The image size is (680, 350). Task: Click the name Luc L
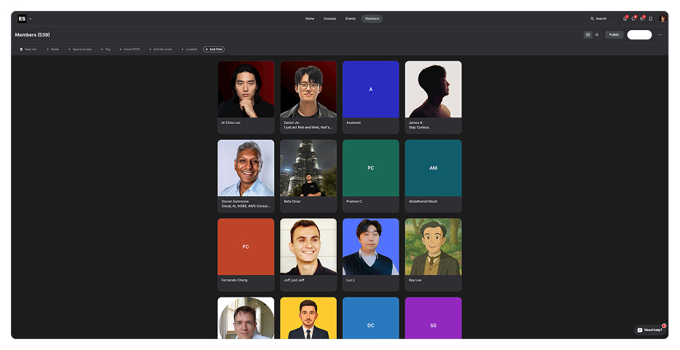[x=351, y=280]
